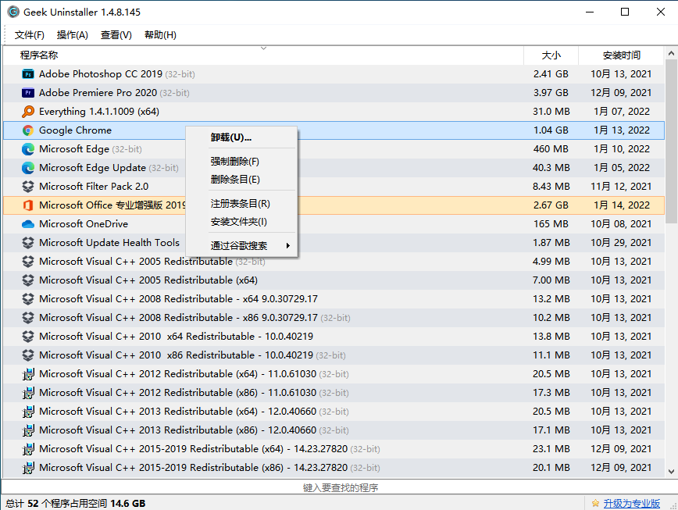Screen dimensions: 678x510
Task: Click icon of Visual C++ 2008 x86 9.0.30729.17
Action: (28, 318)
